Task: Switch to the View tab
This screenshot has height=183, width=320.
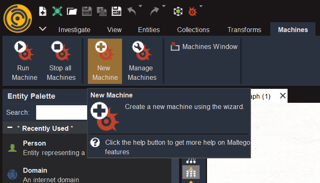Action: [114, 30]
